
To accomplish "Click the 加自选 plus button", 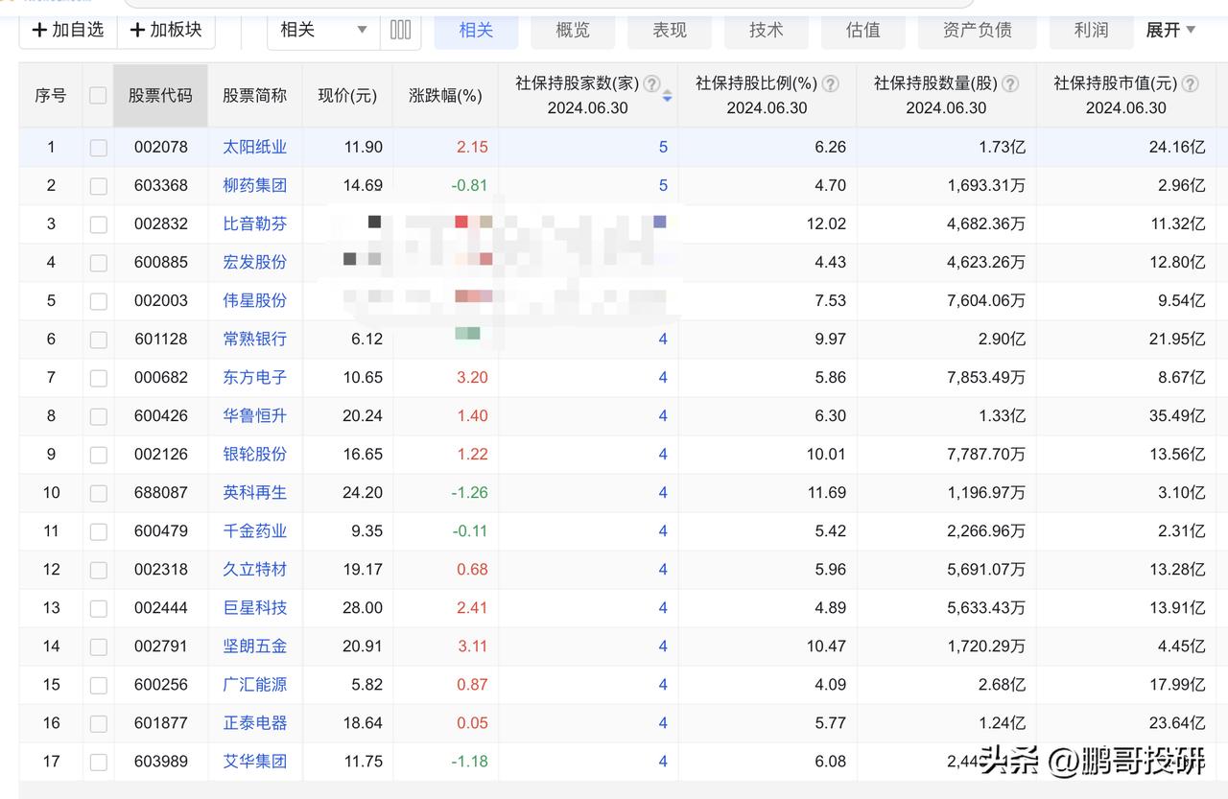I will [68, 30].
